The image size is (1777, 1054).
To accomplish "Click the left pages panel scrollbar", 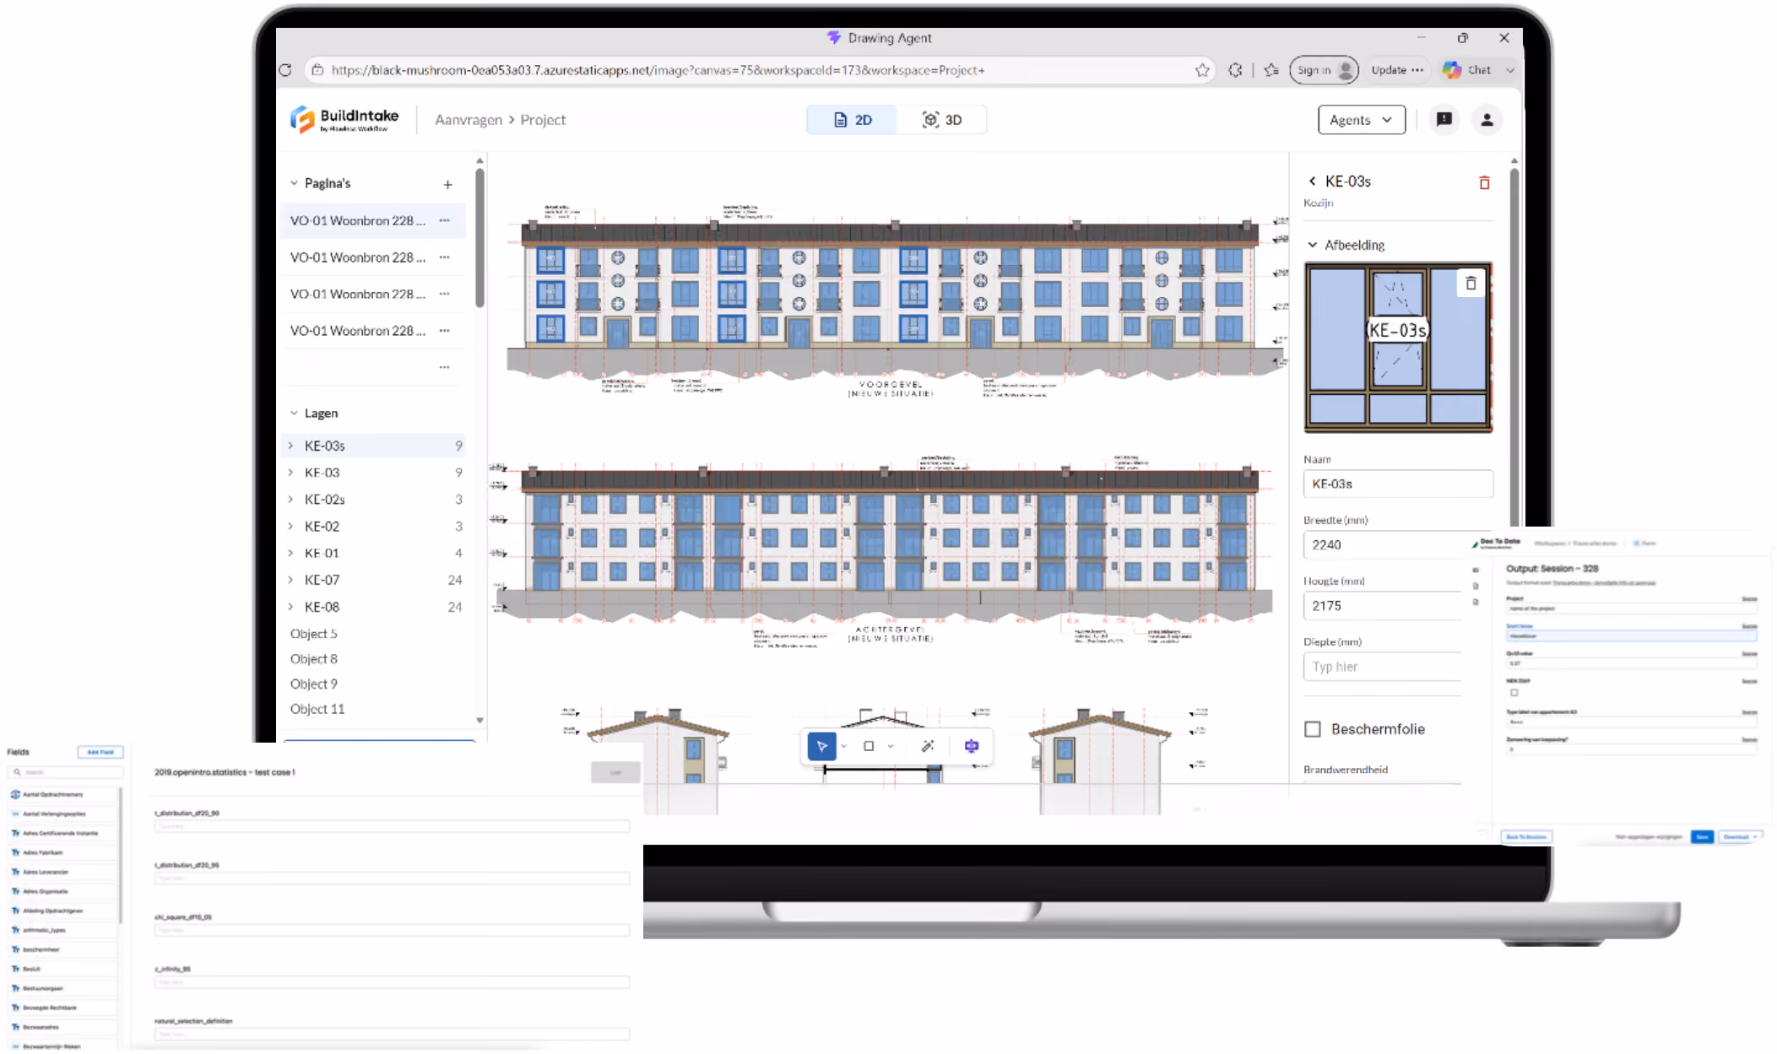I will (479, 238).
